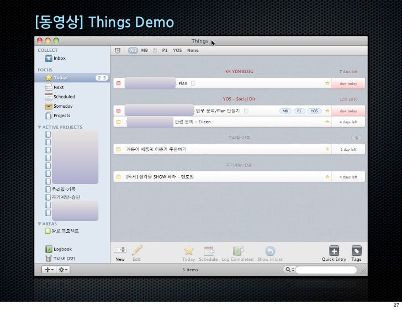Viewport: 402px width, 310px height.
Task: Open the search scope dropdown
Action: 289,270
